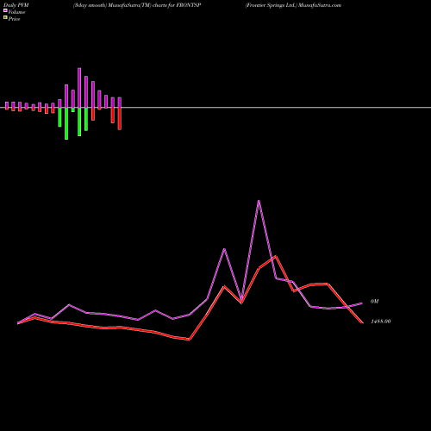431x431 pixels.
Task: Click the Daily PVM title text
Action: (x=16, y=5)
